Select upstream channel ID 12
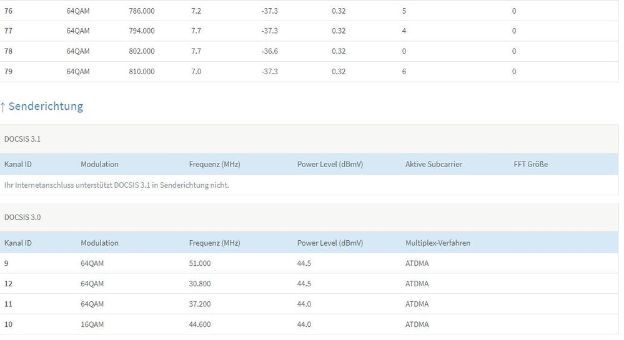The width and height of the screenshot is (624, 340). (8, 284)
